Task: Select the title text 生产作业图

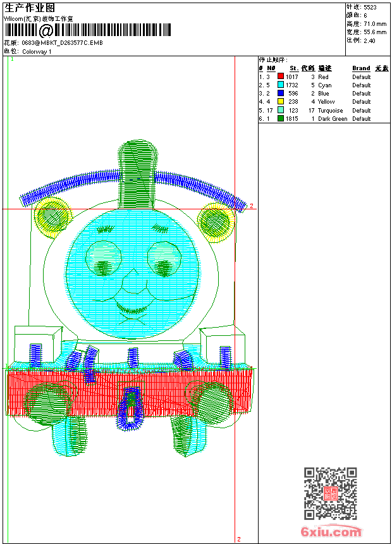Action: [30, 8]
